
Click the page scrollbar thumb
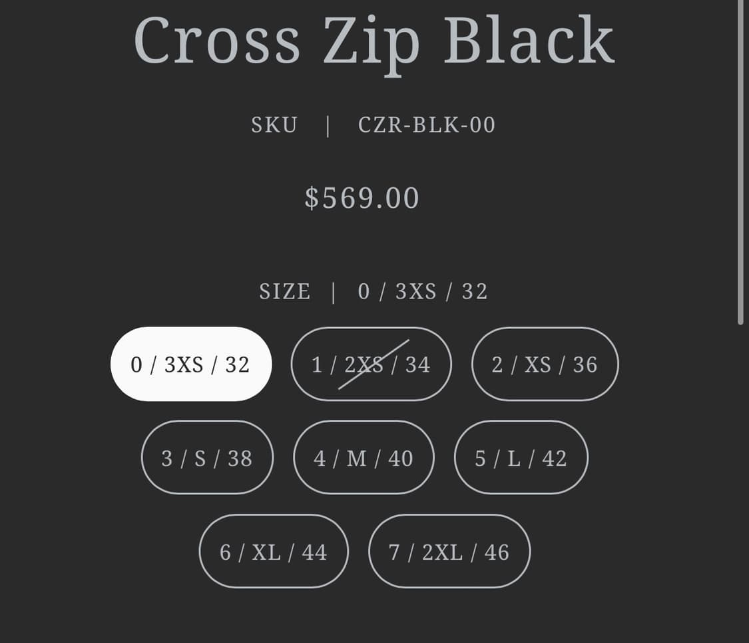click(740, 160)
